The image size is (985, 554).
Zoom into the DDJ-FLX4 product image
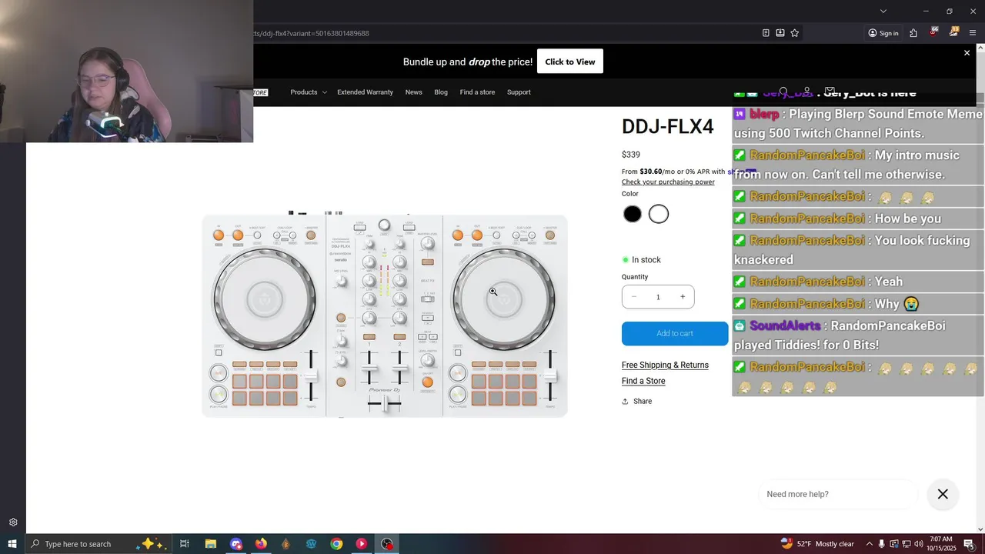pos(385,315)
